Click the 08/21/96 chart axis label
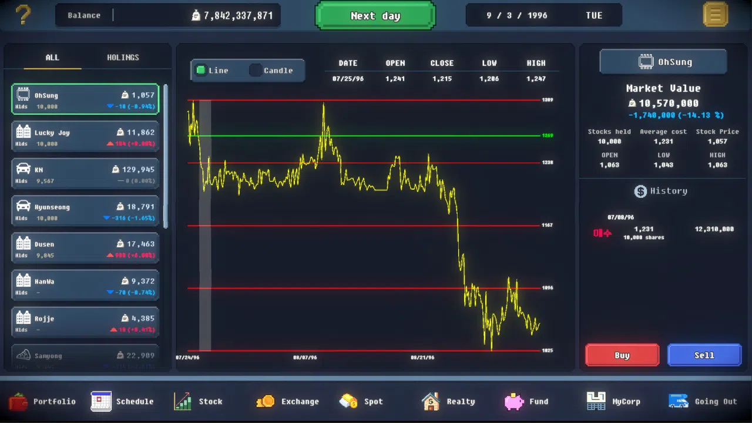This screenshot has width=752, height=423. click(422, 357)
